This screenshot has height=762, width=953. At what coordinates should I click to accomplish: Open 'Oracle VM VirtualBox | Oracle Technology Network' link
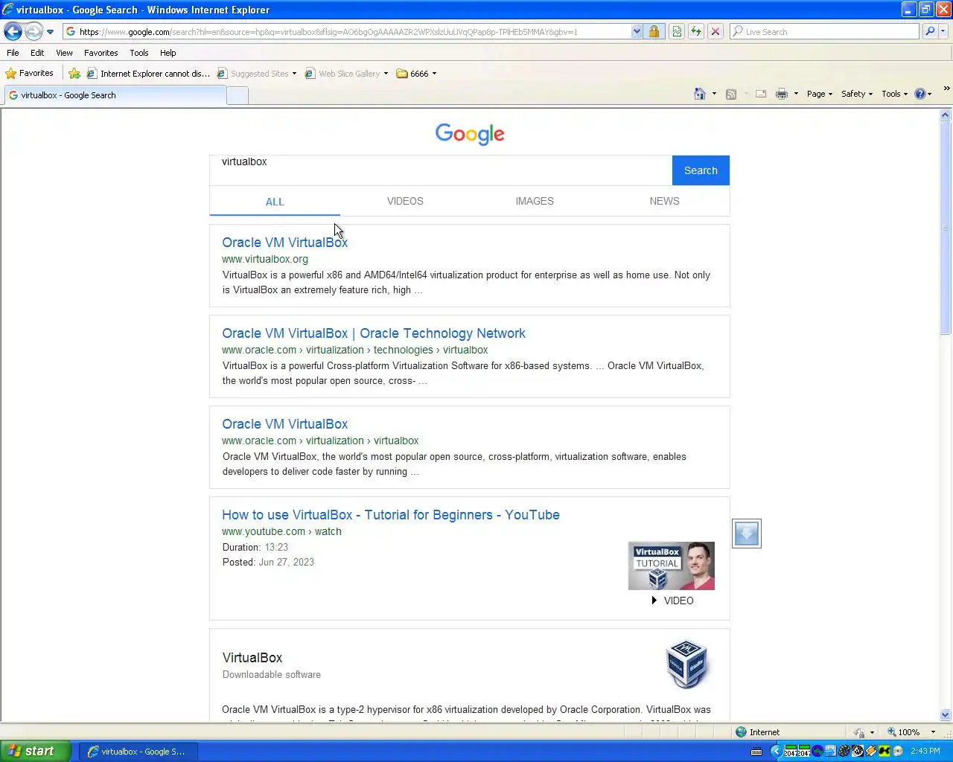coord(374,333)
